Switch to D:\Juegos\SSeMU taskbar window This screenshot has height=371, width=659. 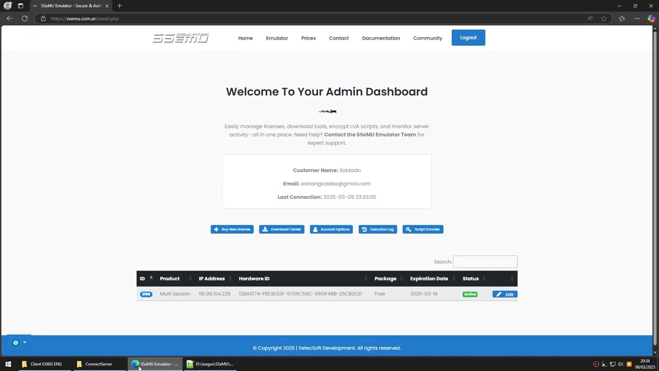pyautogui.click(x=210, y=364)
